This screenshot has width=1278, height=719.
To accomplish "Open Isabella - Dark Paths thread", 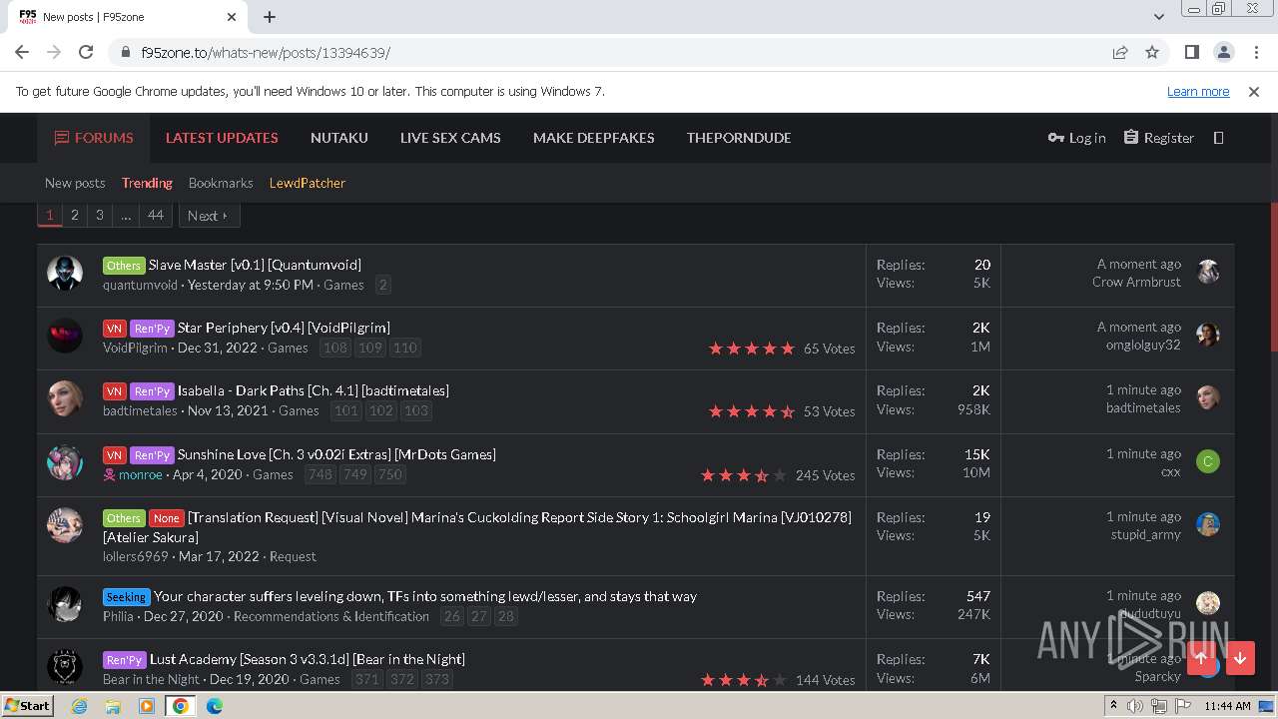I will [x=314, y=390].
